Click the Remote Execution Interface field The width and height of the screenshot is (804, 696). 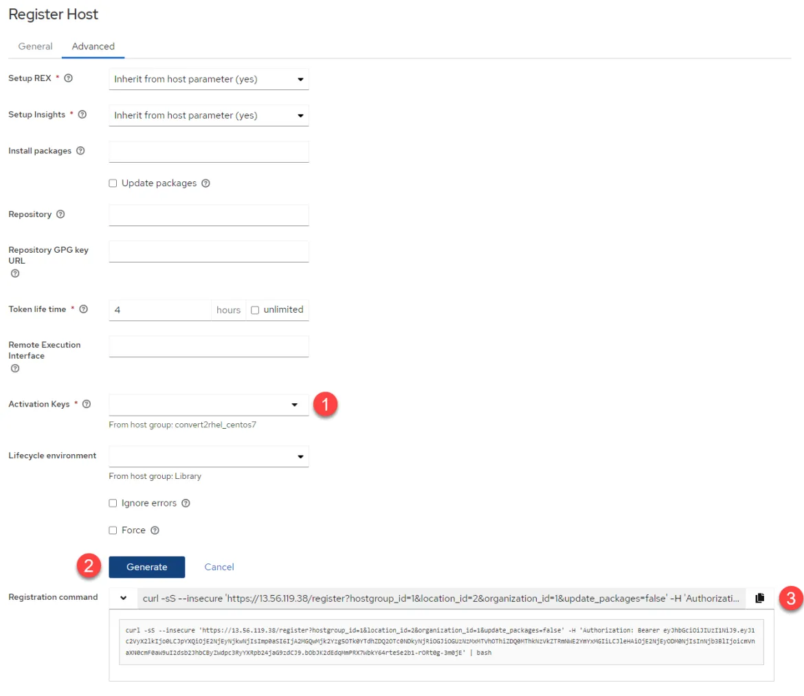pyautogui.click(x=209, y=346)
